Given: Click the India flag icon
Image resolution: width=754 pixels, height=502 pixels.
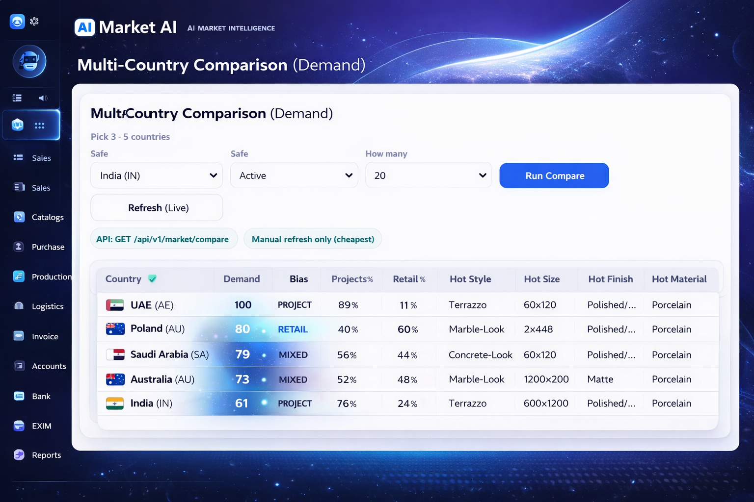Looking at the screenshot, I should 115,403.
